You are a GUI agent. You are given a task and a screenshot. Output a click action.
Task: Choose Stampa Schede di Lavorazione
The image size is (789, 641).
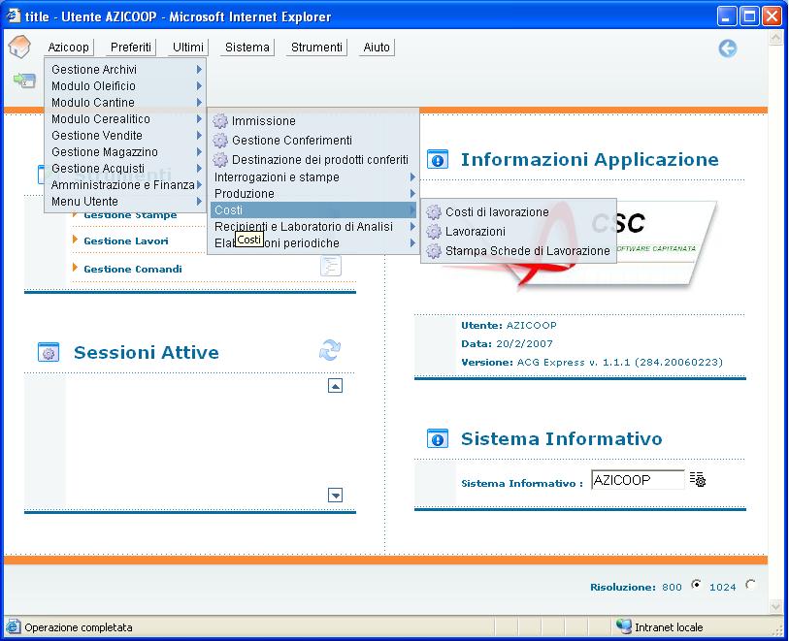point(518,251)
